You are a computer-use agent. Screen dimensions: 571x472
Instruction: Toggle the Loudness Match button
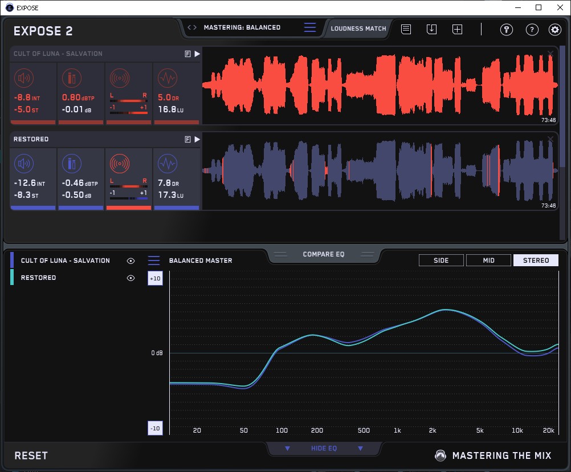pyautogui.click(x=358, y=28)
